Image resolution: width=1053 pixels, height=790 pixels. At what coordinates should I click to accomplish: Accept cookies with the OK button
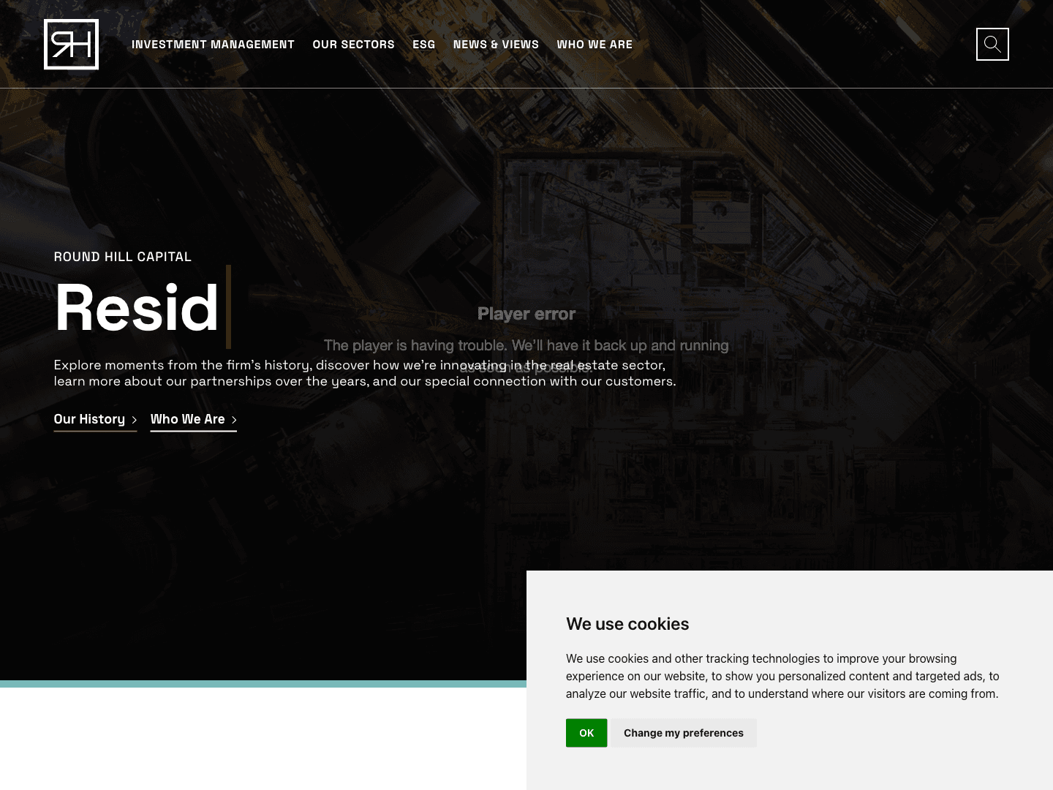click(x=586, y=733)
